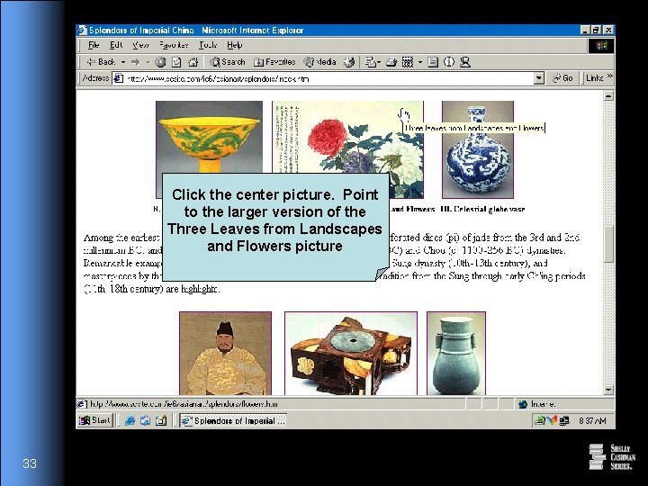This screenshot has width=648, height=486.
Task: Open the View menu
Action: point(140,45)
